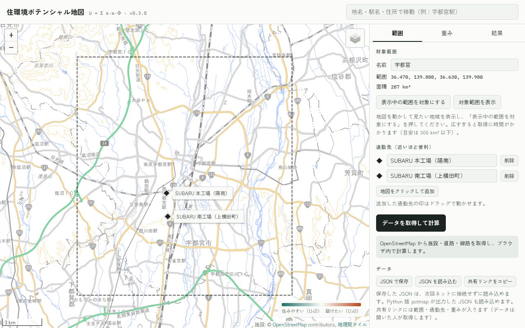
Task: Click the 3 km scale bar
Action: pos(21,323)
